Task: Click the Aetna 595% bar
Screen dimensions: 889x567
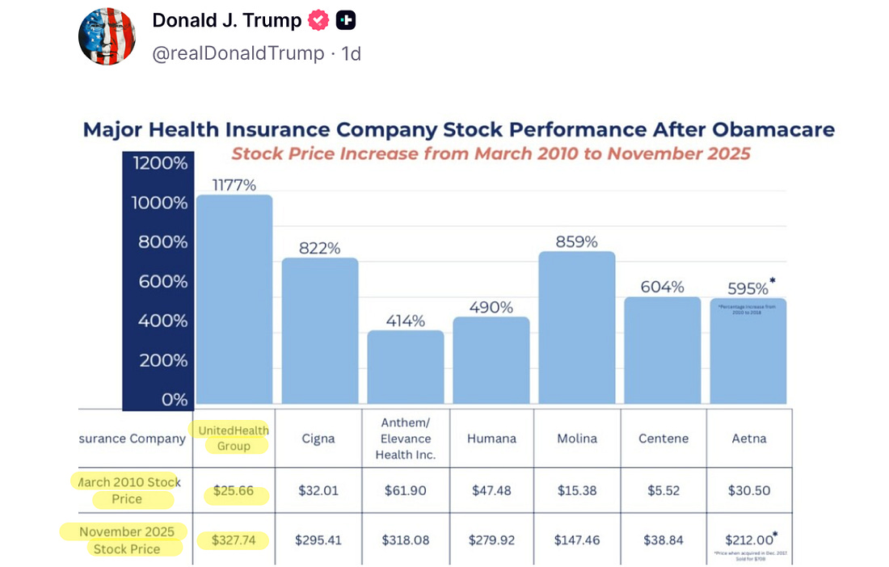Action: click(748, 351)
